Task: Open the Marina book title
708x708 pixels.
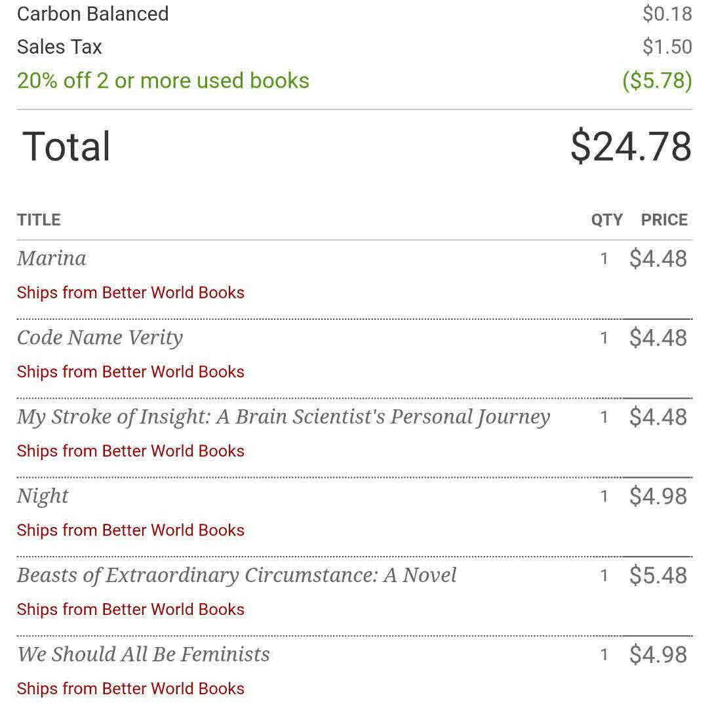Action: tap(52, 258)
